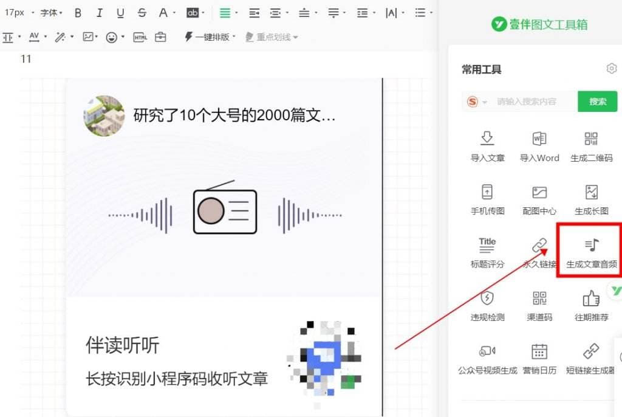
Task: Toggle underline formatting
Action: click(120, 12)
